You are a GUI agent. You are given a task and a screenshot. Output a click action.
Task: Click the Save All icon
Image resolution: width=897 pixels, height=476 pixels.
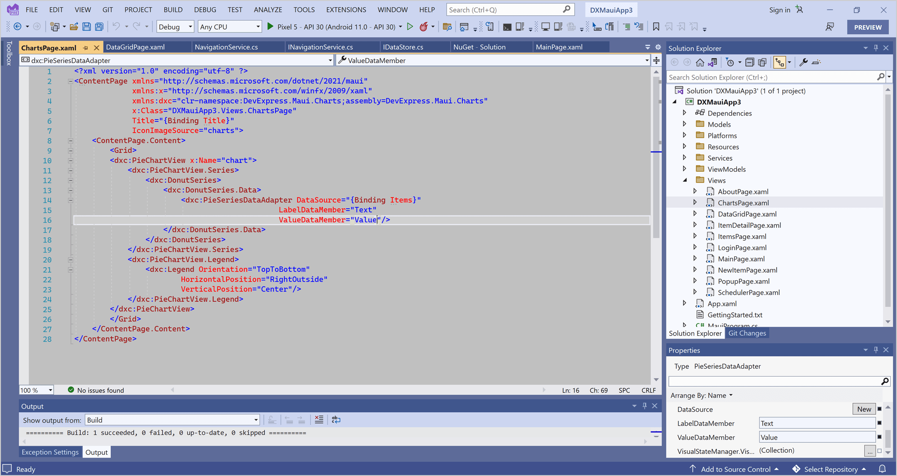tap(99, 26)
